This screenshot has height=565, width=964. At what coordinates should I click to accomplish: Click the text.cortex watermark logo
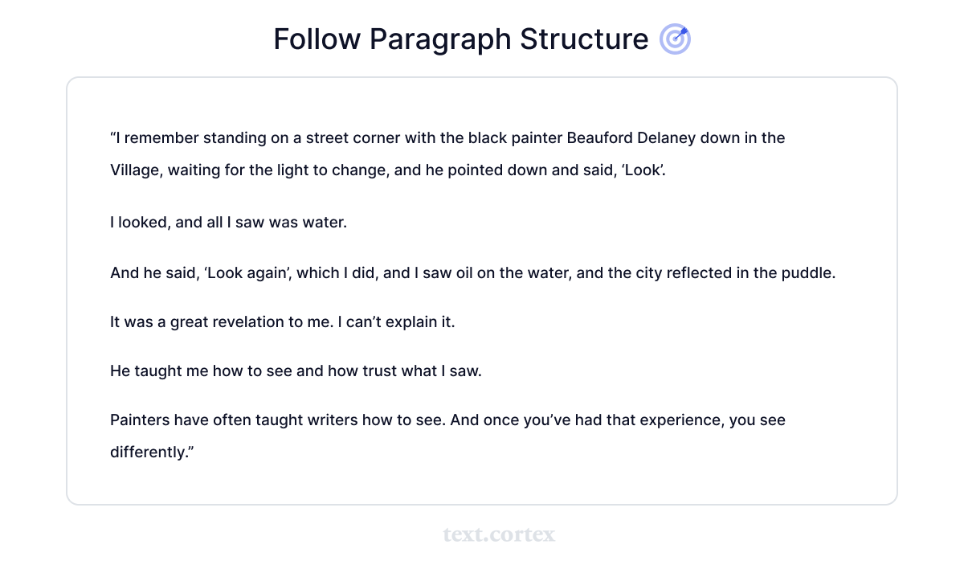click(499, 534)
